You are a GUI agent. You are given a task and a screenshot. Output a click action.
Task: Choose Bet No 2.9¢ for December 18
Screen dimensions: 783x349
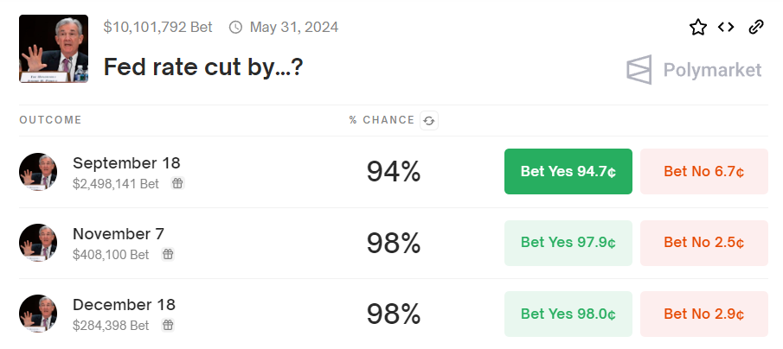coord(703,313)
